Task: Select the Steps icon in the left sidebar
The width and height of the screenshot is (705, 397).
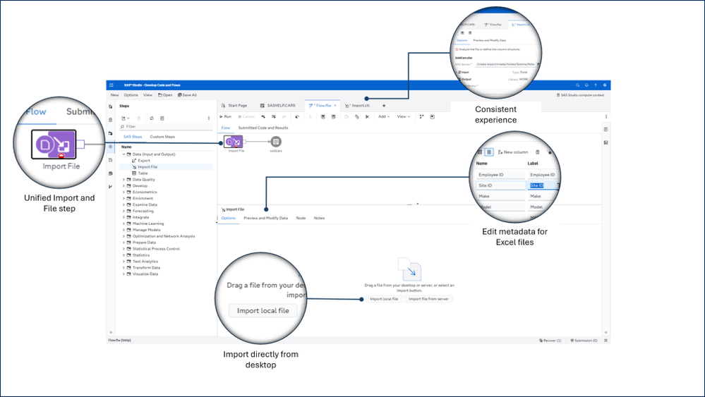Action: (x=111, y=147)
